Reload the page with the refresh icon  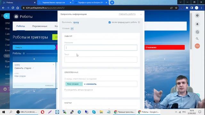pos(13,8)
